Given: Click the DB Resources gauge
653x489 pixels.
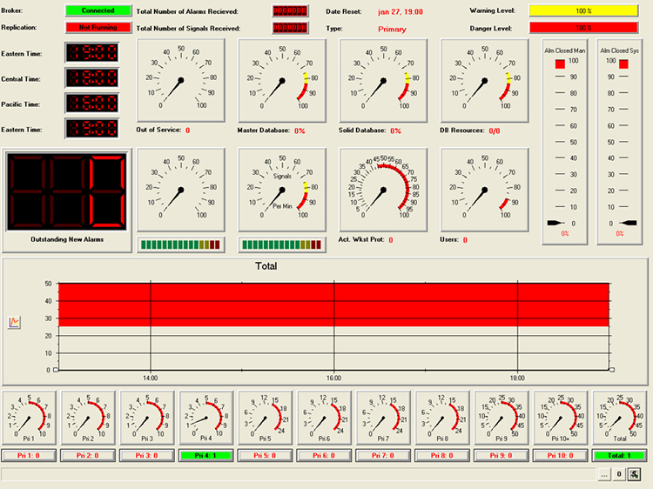Looking at the screenshot, I should click(483, 80).
